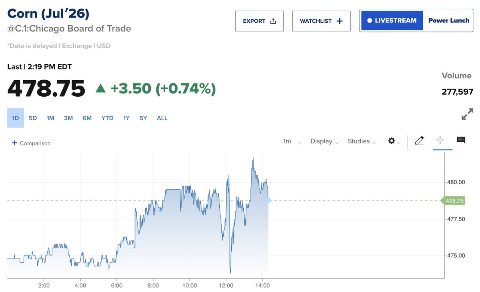480x292 pixels.
Task: Click the fullscreen expand arrows icon
Action: coord(467,114)
